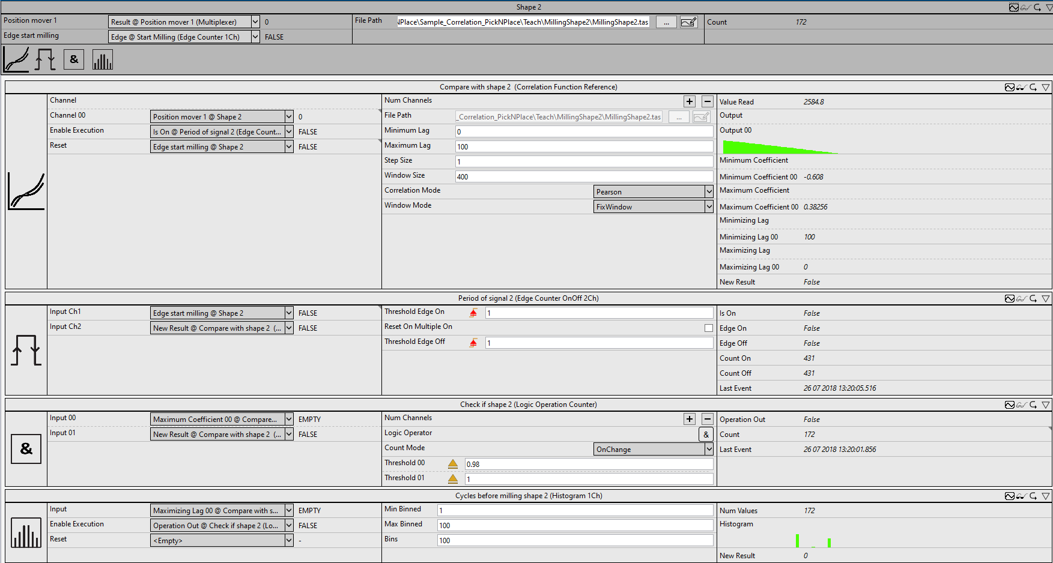Image resolution: width=1053 pixels, height=563 pixels.
Task: Open the Edge start milling dropdown at top
Action: coord(184,37)
